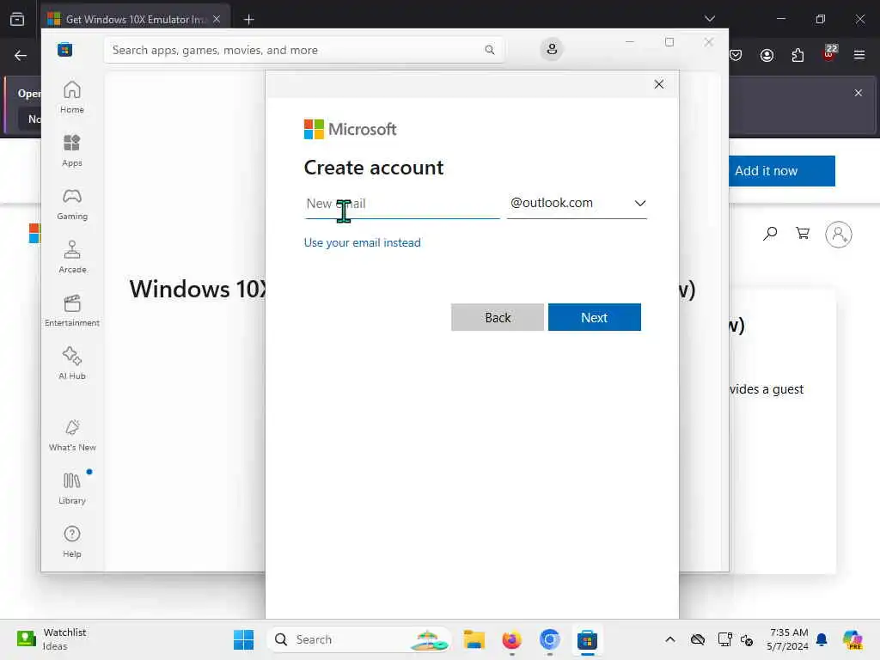The image size is (880, 660).
Task: Close the Create account dialog
Action: click(x=659, y=84)
